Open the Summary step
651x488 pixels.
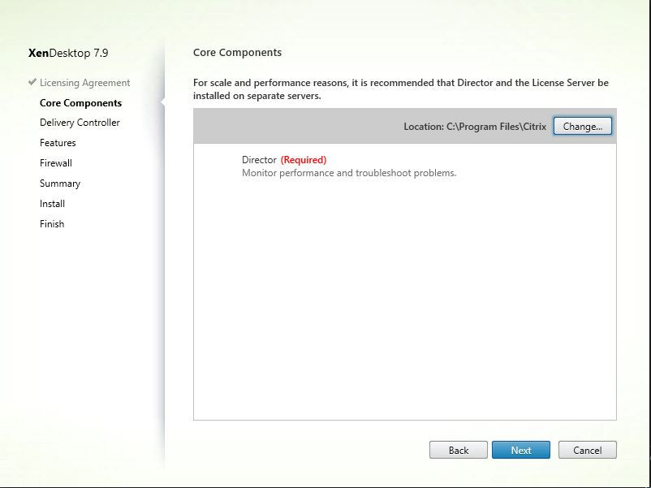tap(60, 184)
